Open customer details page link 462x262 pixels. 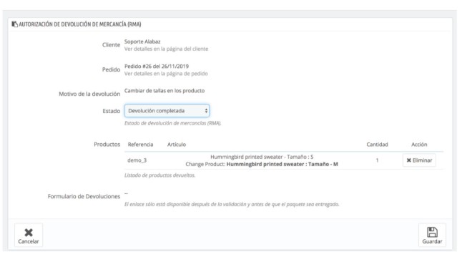pyautogui.click(x=166, y=49)
